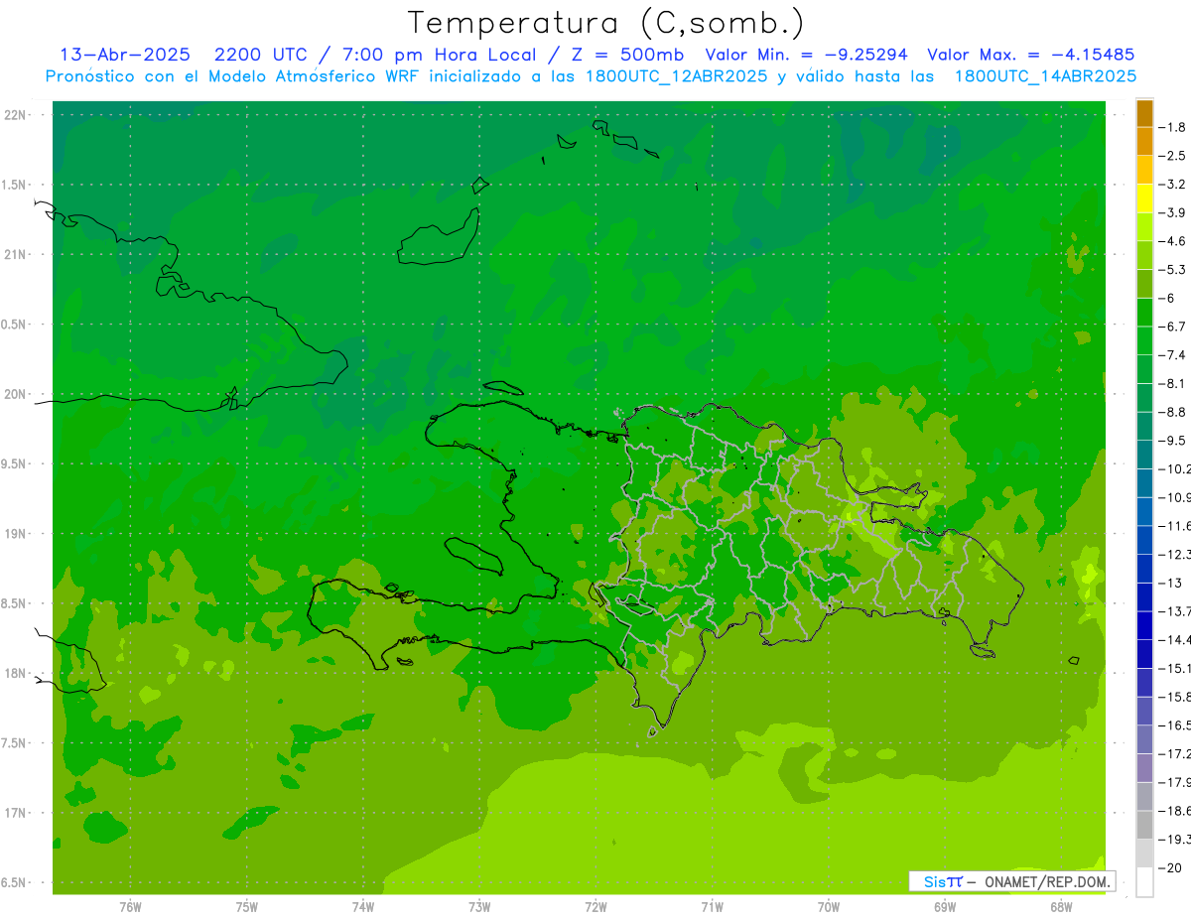Click the colorbar label "-15.8"

[1174, 697]
